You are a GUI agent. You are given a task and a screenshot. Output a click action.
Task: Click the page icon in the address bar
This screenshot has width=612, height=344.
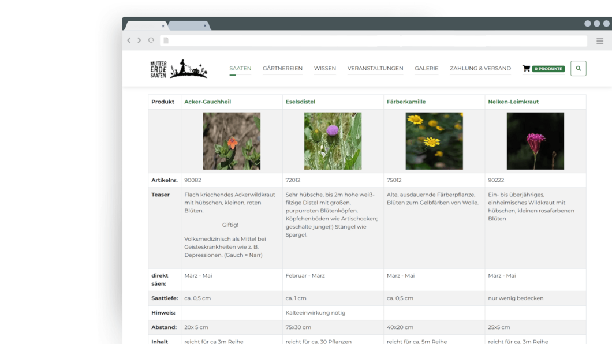[x=166, y=40]
